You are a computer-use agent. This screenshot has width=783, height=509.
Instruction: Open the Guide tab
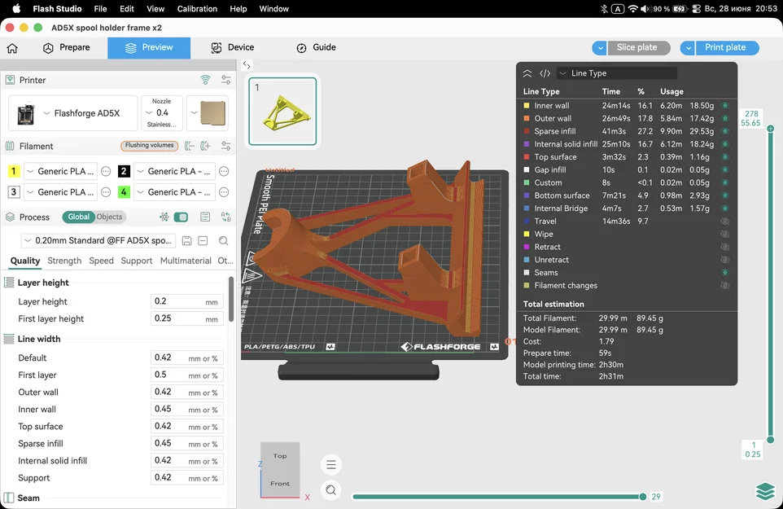tap(316, 48)
